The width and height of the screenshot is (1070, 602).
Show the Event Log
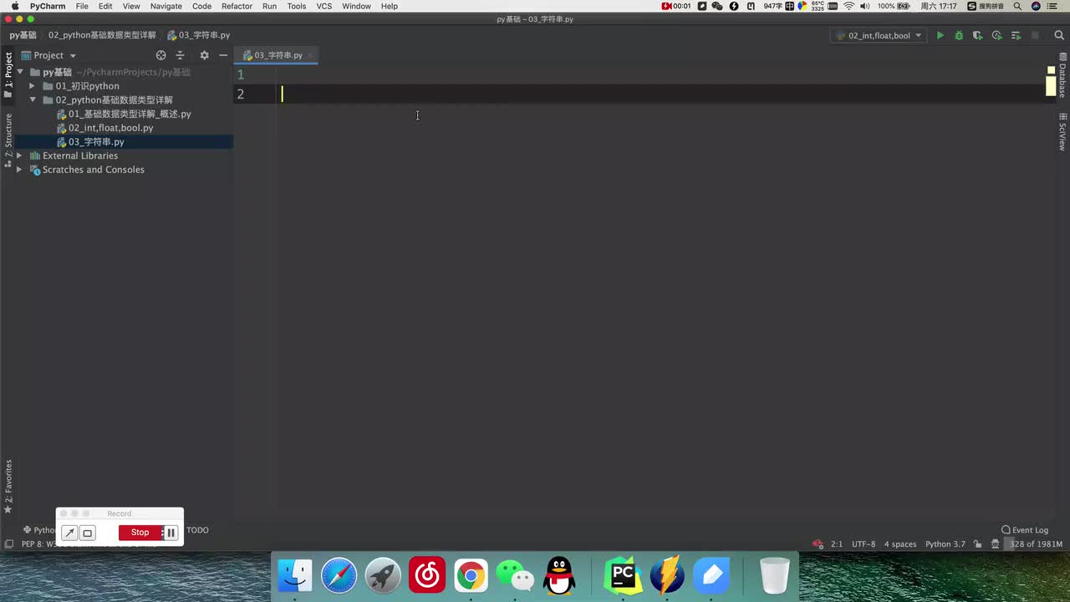pos(1025,530)
